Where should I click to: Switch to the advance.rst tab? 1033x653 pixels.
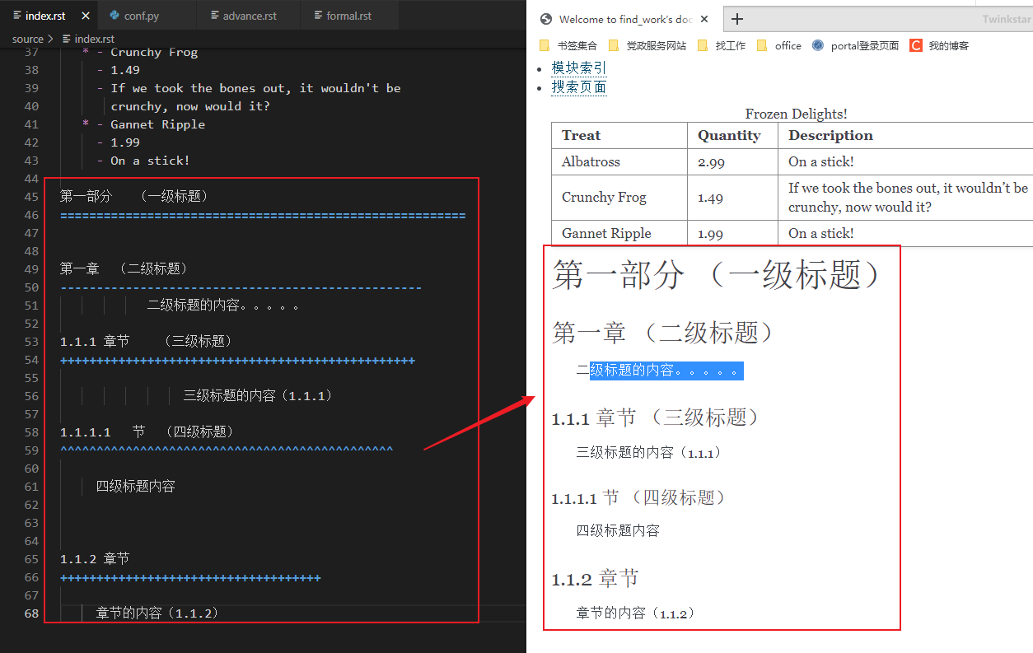tap(248, 14)
